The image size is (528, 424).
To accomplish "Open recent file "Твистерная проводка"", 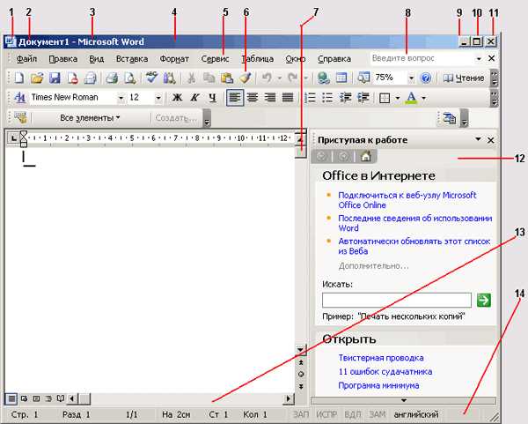I will click(381, 358).
